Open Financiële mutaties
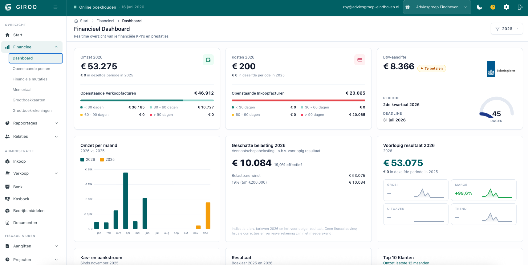The height and width of the screenshot is (265, 528). point(30,79)
